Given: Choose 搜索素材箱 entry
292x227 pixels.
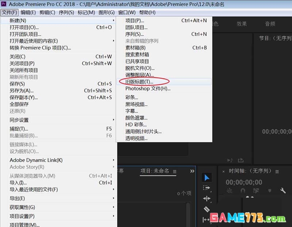Looking at the screenshot, I should (164, 55).
